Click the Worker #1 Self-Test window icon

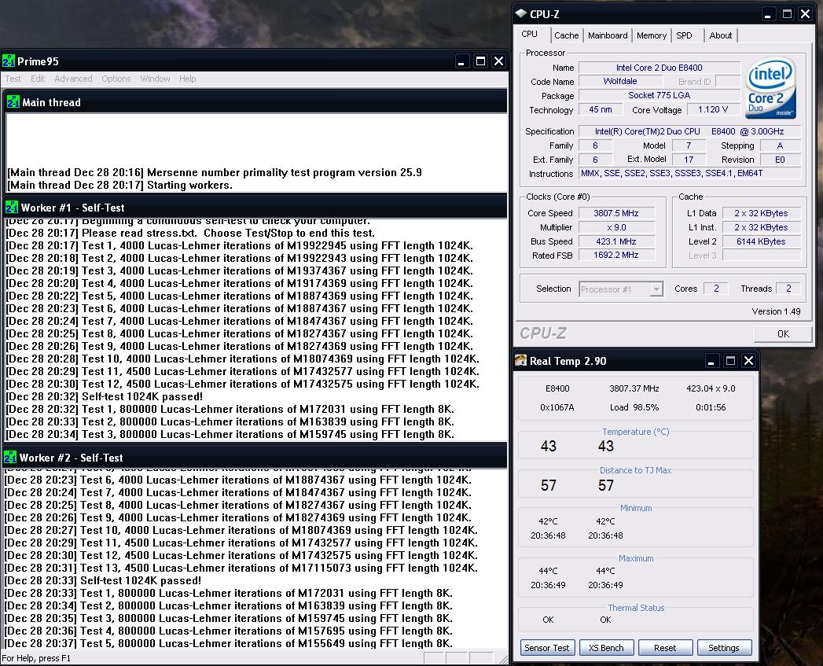[x=12, y=208]
